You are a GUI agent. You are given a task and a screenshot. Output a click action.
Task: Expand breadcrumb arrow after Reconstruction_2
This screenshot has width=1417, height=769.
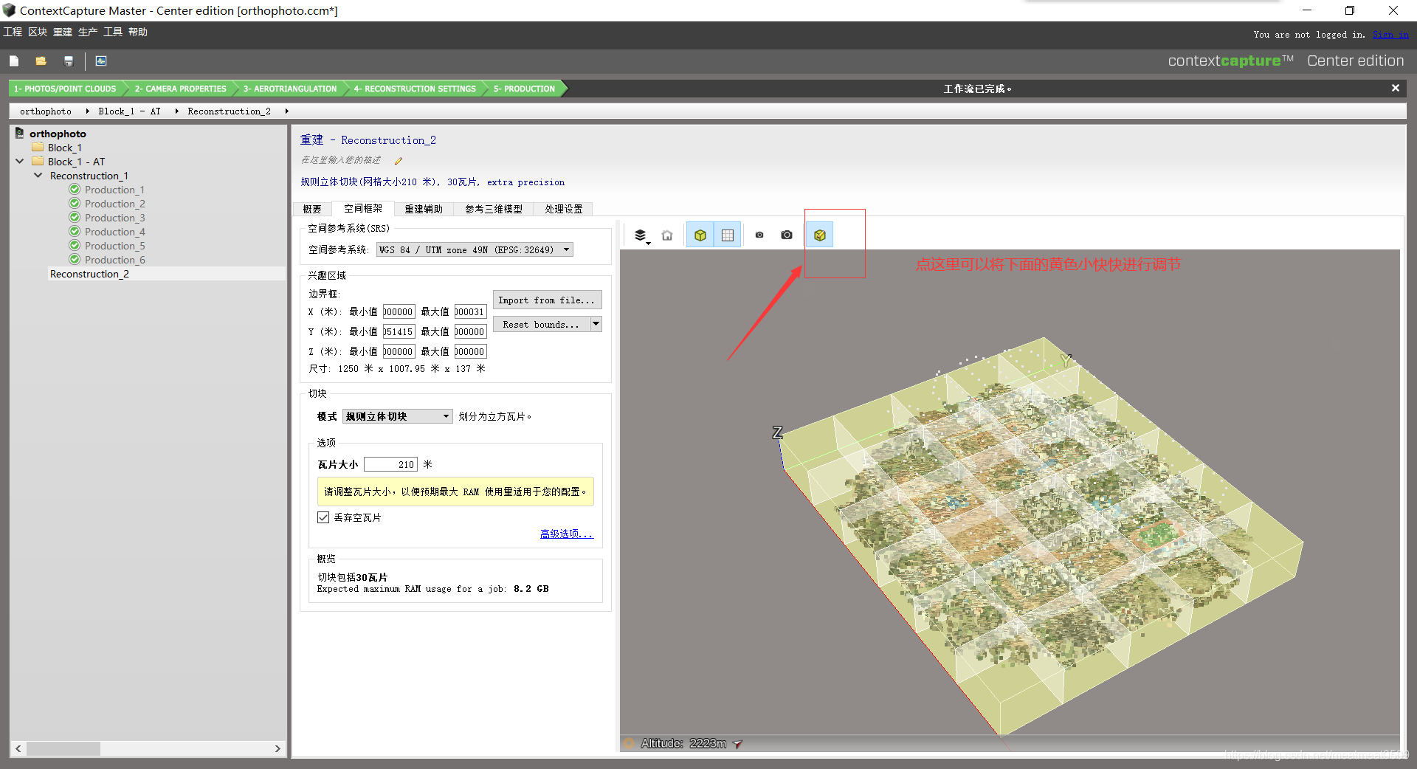coord(286,111)
